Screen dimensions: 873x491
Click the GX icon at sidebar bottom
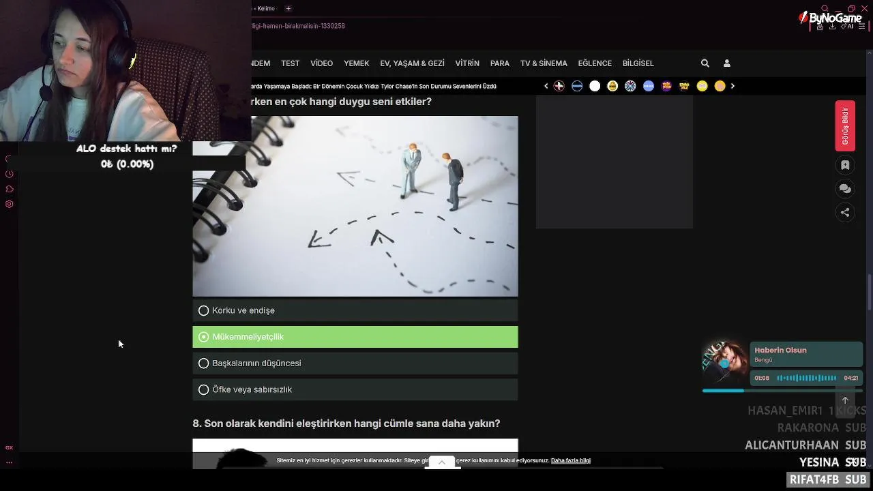10,447
